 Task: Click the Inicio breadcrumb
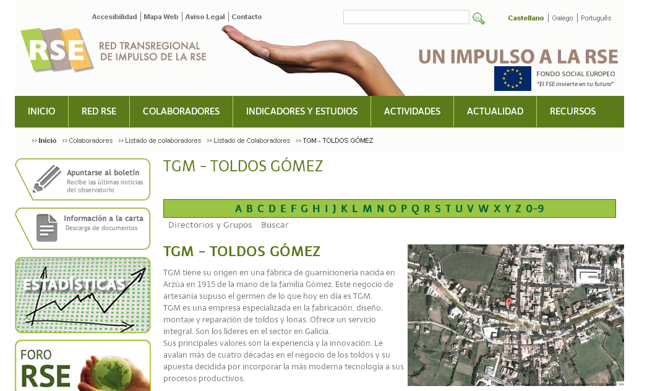[x=48, y=141]
